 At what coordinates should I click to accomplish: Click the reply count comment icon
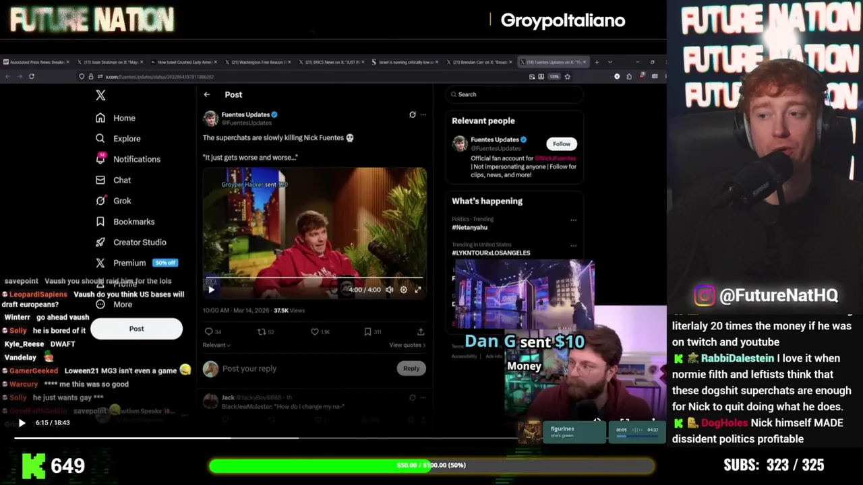point(208,331)
